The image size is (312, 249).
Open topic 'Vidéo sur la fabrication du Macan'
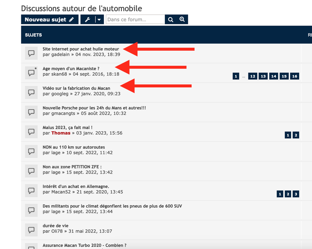point(76,88)
